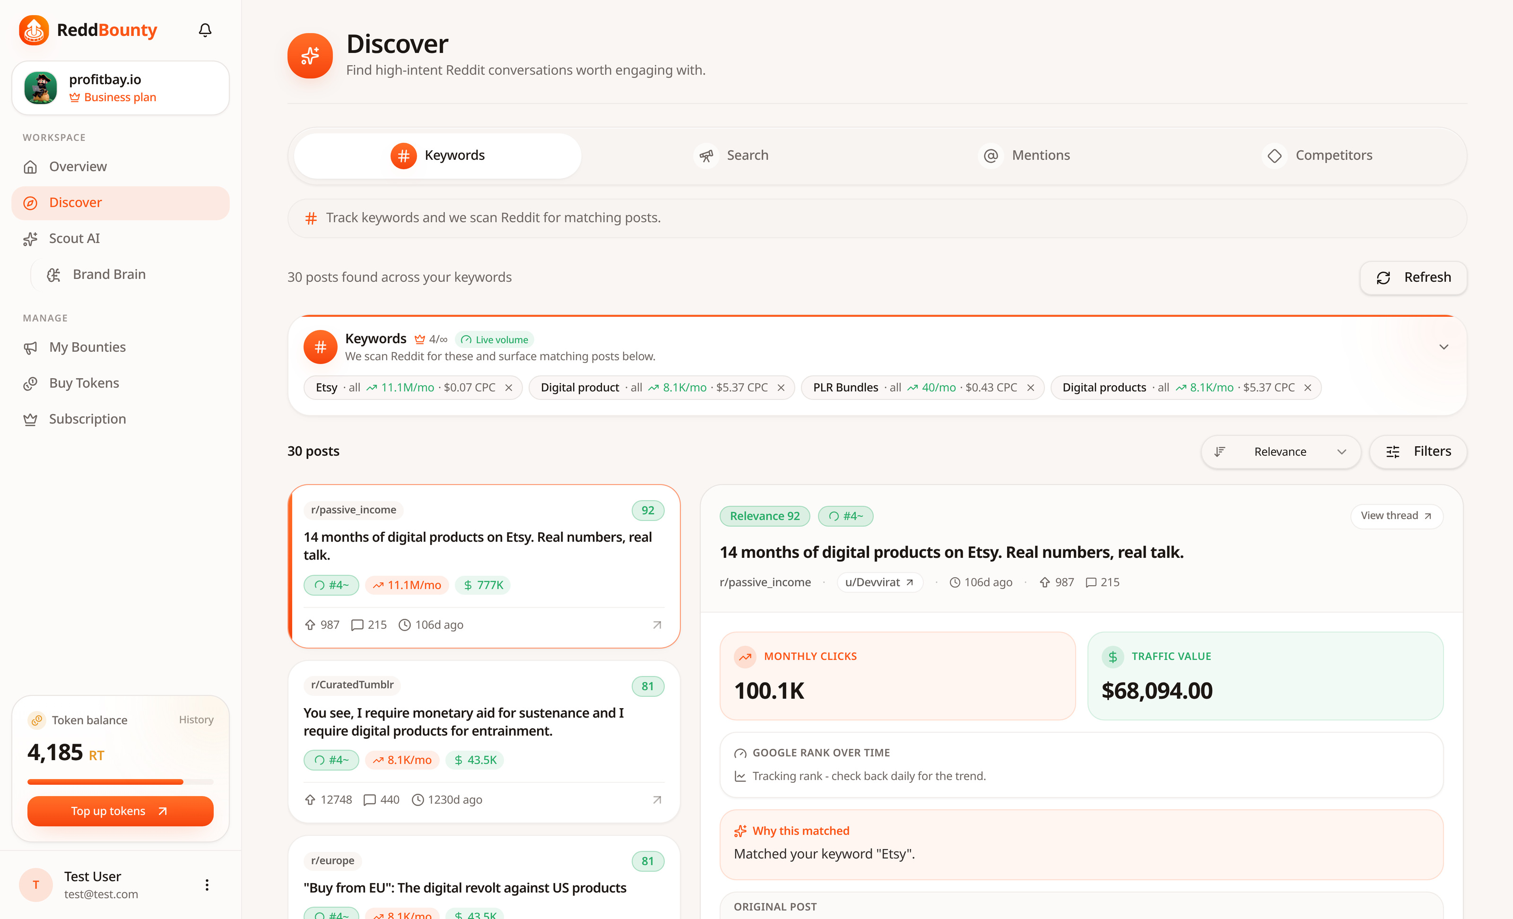Screen dimensions: 1513x919
Task: Open u/Devvirat profile link
Action: click(x=880, y=582)
